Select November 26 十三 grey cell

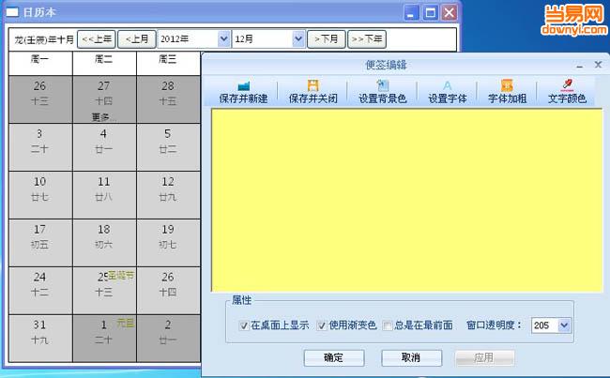(x=40, y=99)
